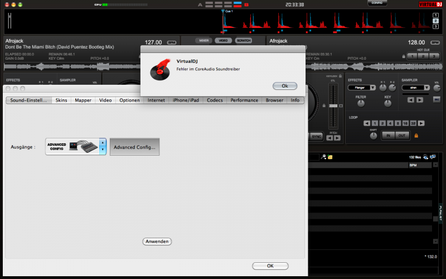Switch center panel to MIXER
The height and width of the screenshot is (279, 446).
203,40
